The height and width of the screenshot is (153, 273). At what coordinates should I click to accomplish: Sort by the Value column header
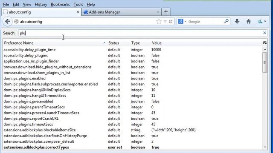pyautogui.click(x=206, y=43)
